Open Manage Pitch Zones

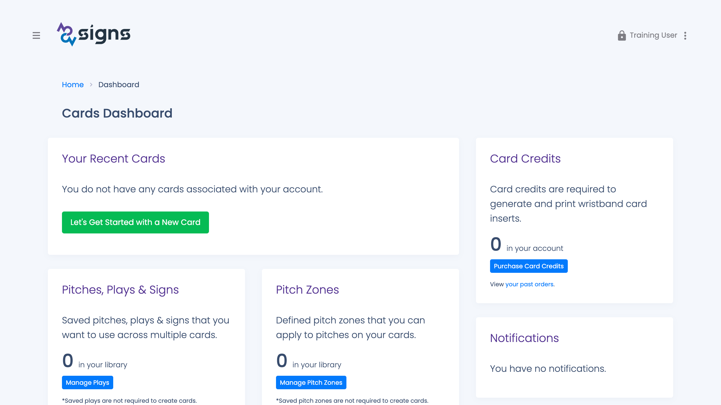(x=311, y=382)
